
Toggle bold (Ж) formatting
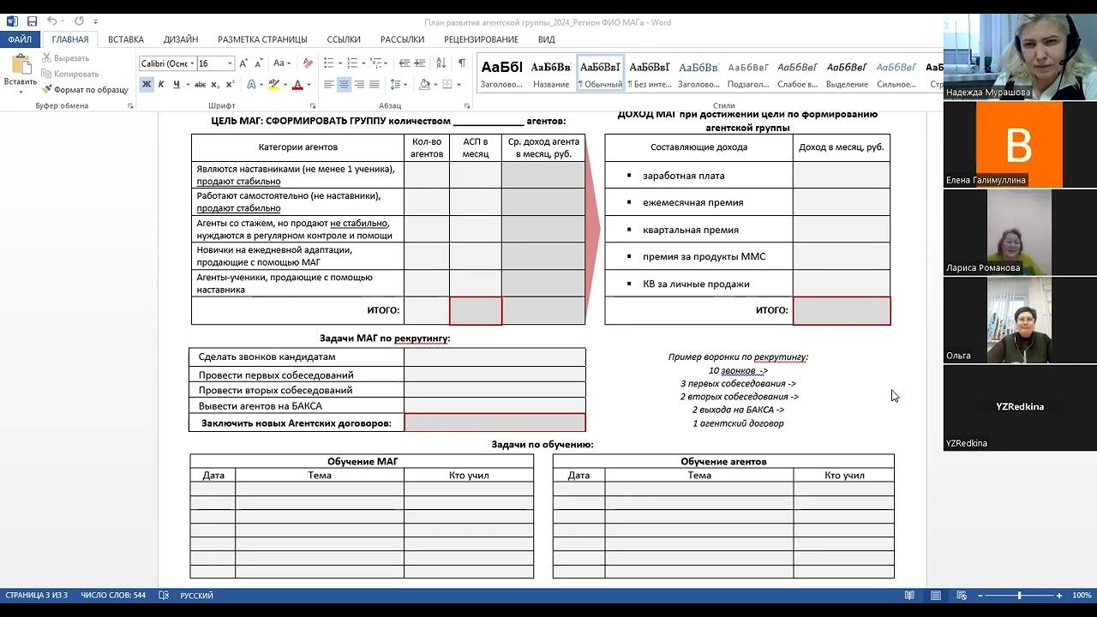(147, 84)
